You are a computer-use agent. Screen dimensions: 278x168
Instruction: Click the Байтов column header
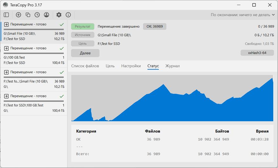click(x=222, y=131)
